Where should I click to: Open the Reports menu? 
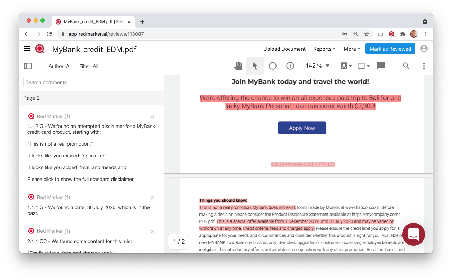coord(324,49)
